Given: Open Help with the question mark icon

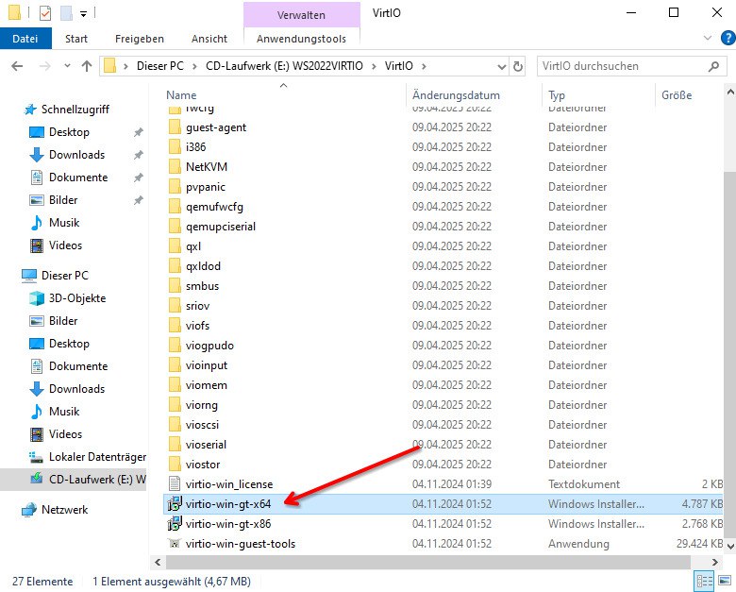Looking at the screenshot, I should pos(728,38).
